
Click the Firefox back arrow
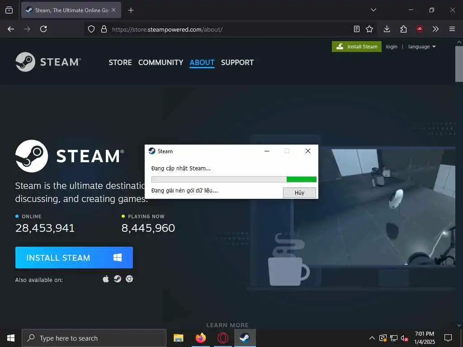point(11,29)
